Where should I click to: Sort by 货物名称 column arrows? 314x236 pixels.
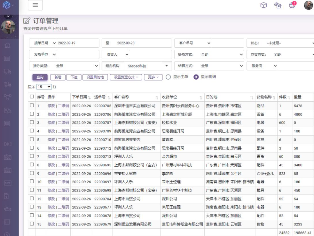pos(274,98)
